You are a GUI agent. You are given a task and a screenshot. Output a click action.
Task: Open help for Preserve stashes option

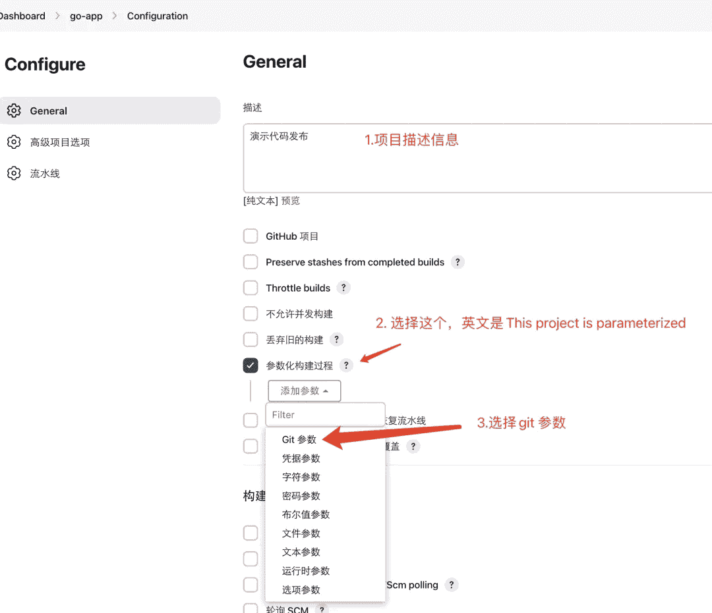point(458,262)
